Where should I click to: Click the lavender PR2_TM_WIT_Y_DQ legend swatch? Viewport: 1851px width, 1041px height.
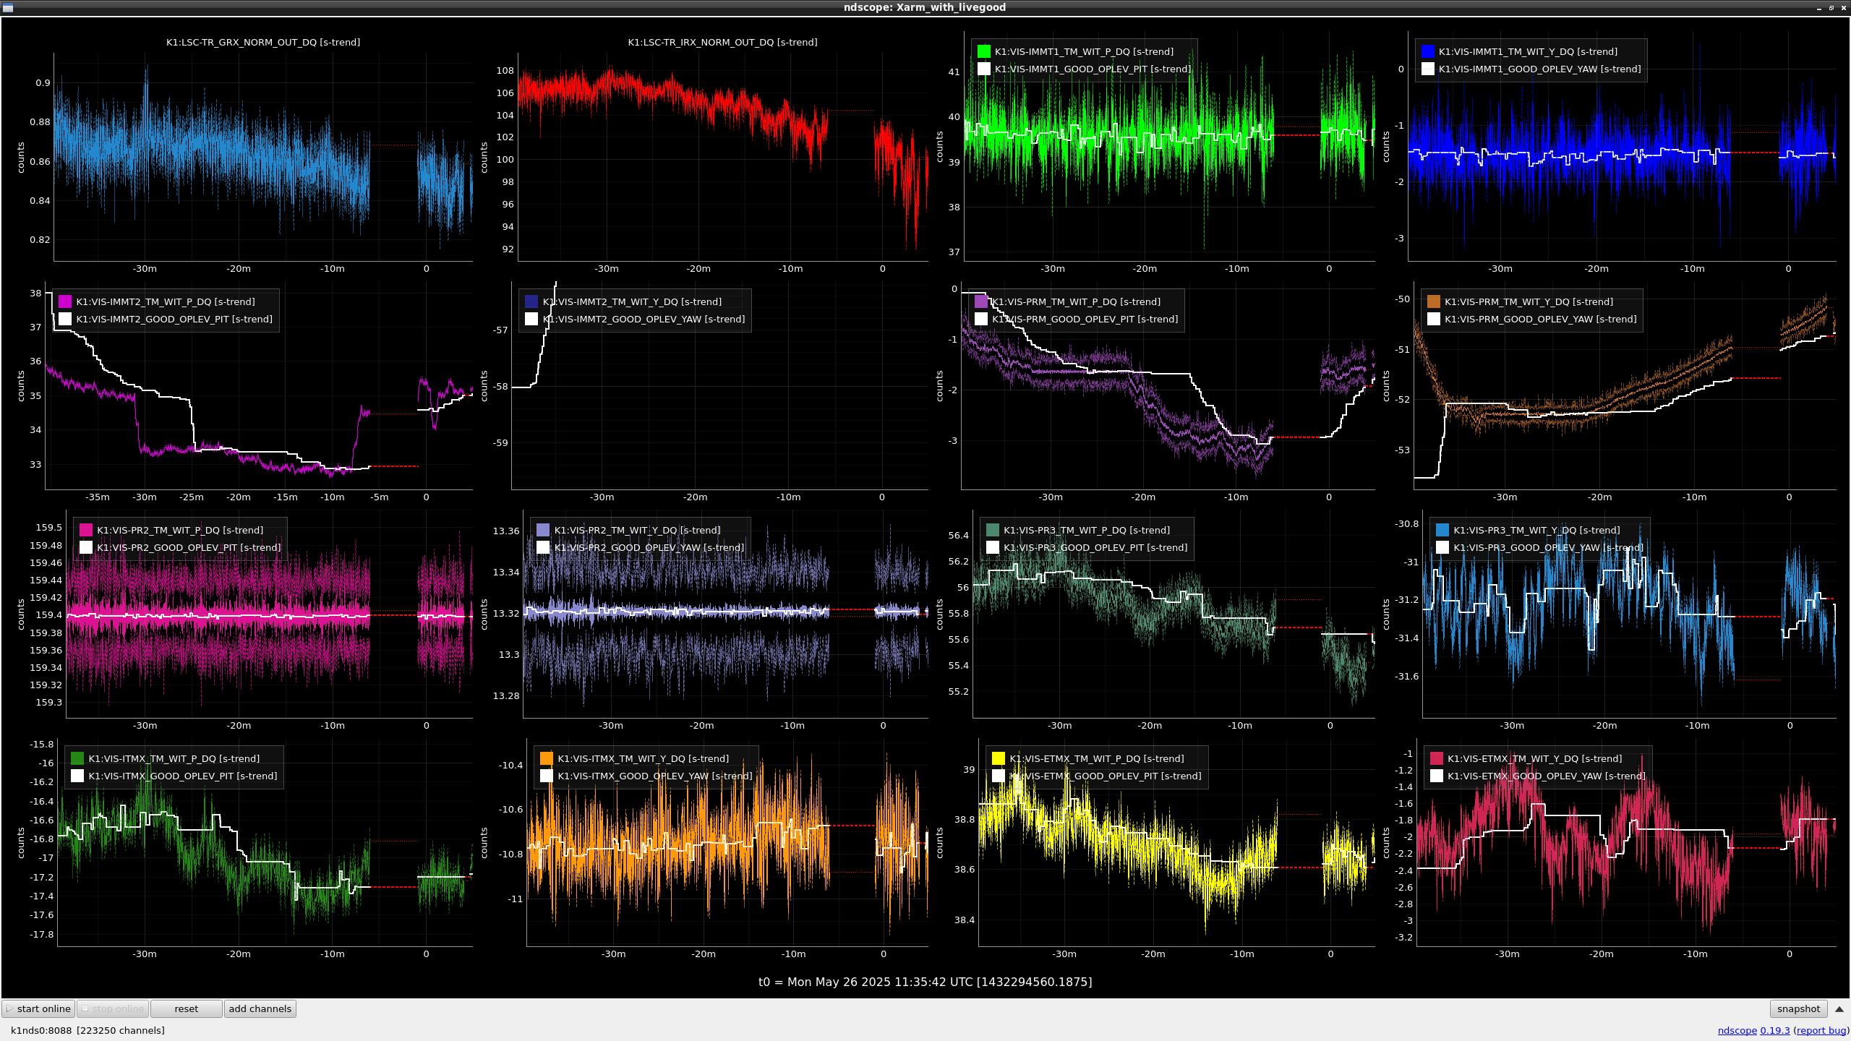pos(543,530)
